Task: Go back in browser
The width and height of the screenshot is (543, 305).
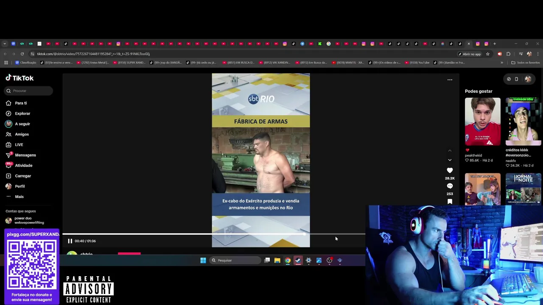Action: (5, 54)
